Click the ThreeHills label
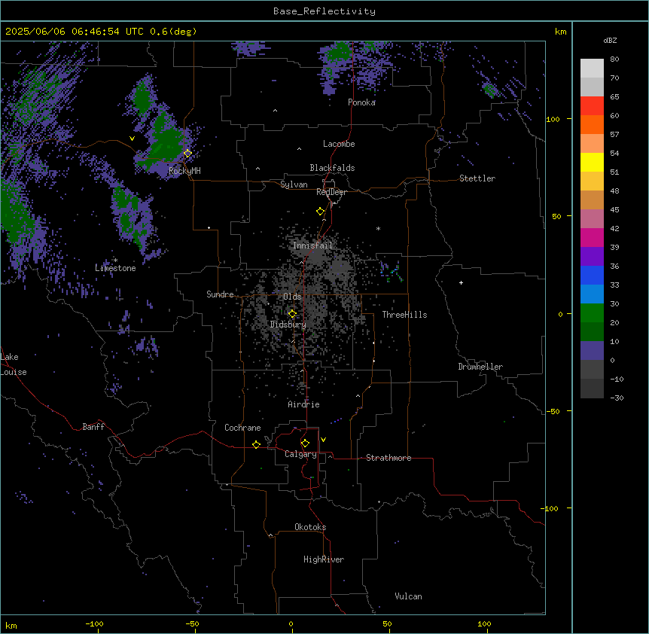 (x=404, y=315)
